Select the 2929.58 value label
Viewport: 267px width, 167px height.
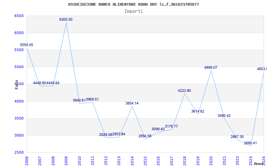(105, 135)
